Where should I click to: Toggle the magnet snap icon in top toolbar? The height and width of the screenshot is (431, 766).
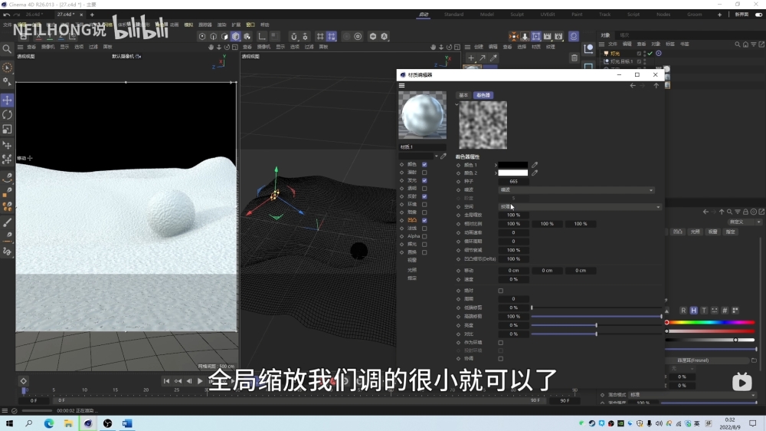tap(293, 36)
